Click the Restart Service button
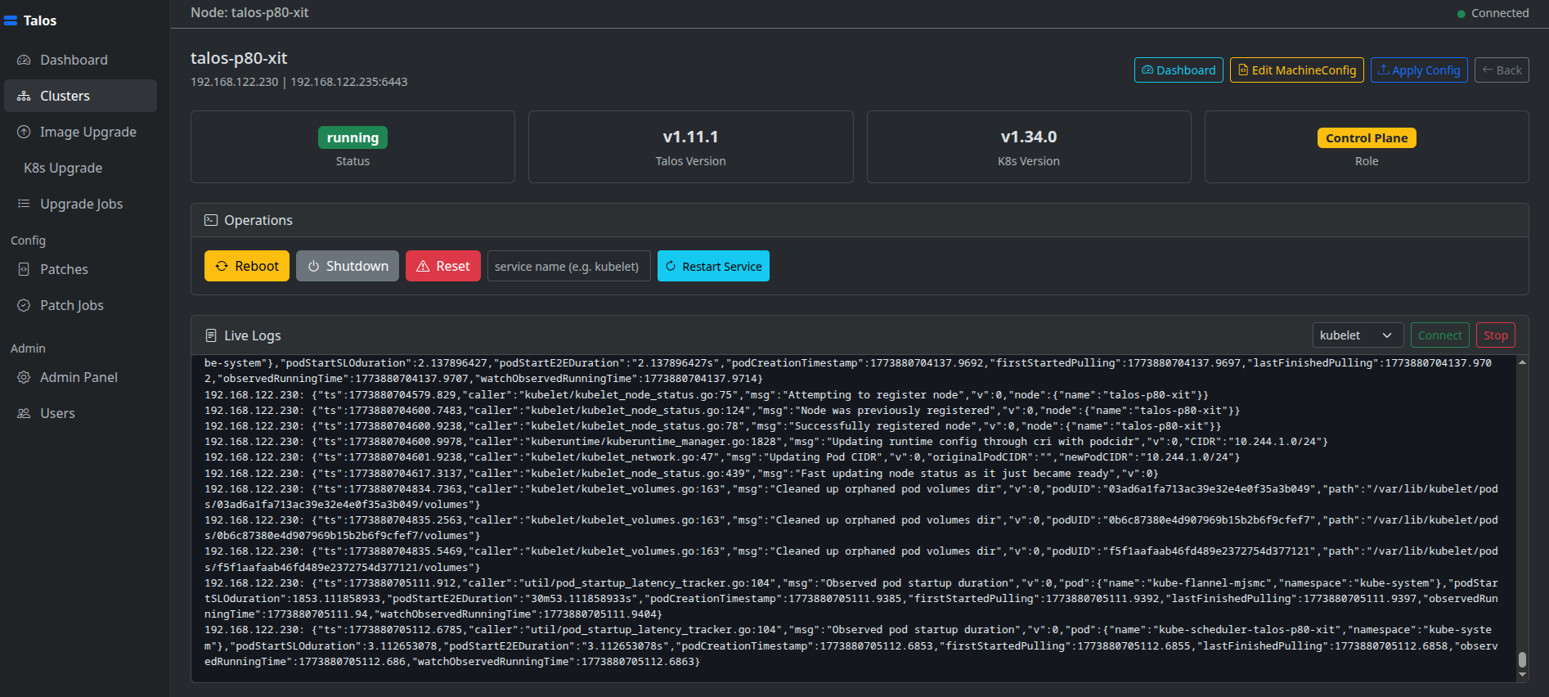Viewport: 1549px width, 697px height. click(x=713, y=266)
